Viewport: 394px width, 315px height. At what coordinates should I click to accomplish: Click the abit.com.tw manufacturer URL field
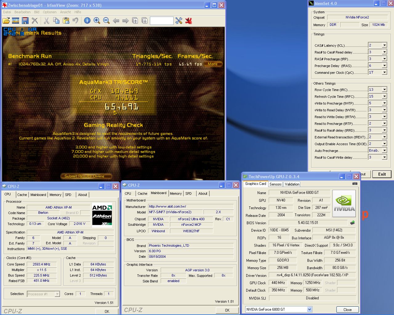tap(191, 206)
